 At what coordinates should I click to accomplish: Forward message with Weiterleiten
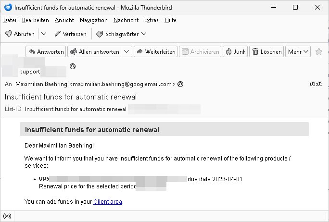(x=155, y=51)
